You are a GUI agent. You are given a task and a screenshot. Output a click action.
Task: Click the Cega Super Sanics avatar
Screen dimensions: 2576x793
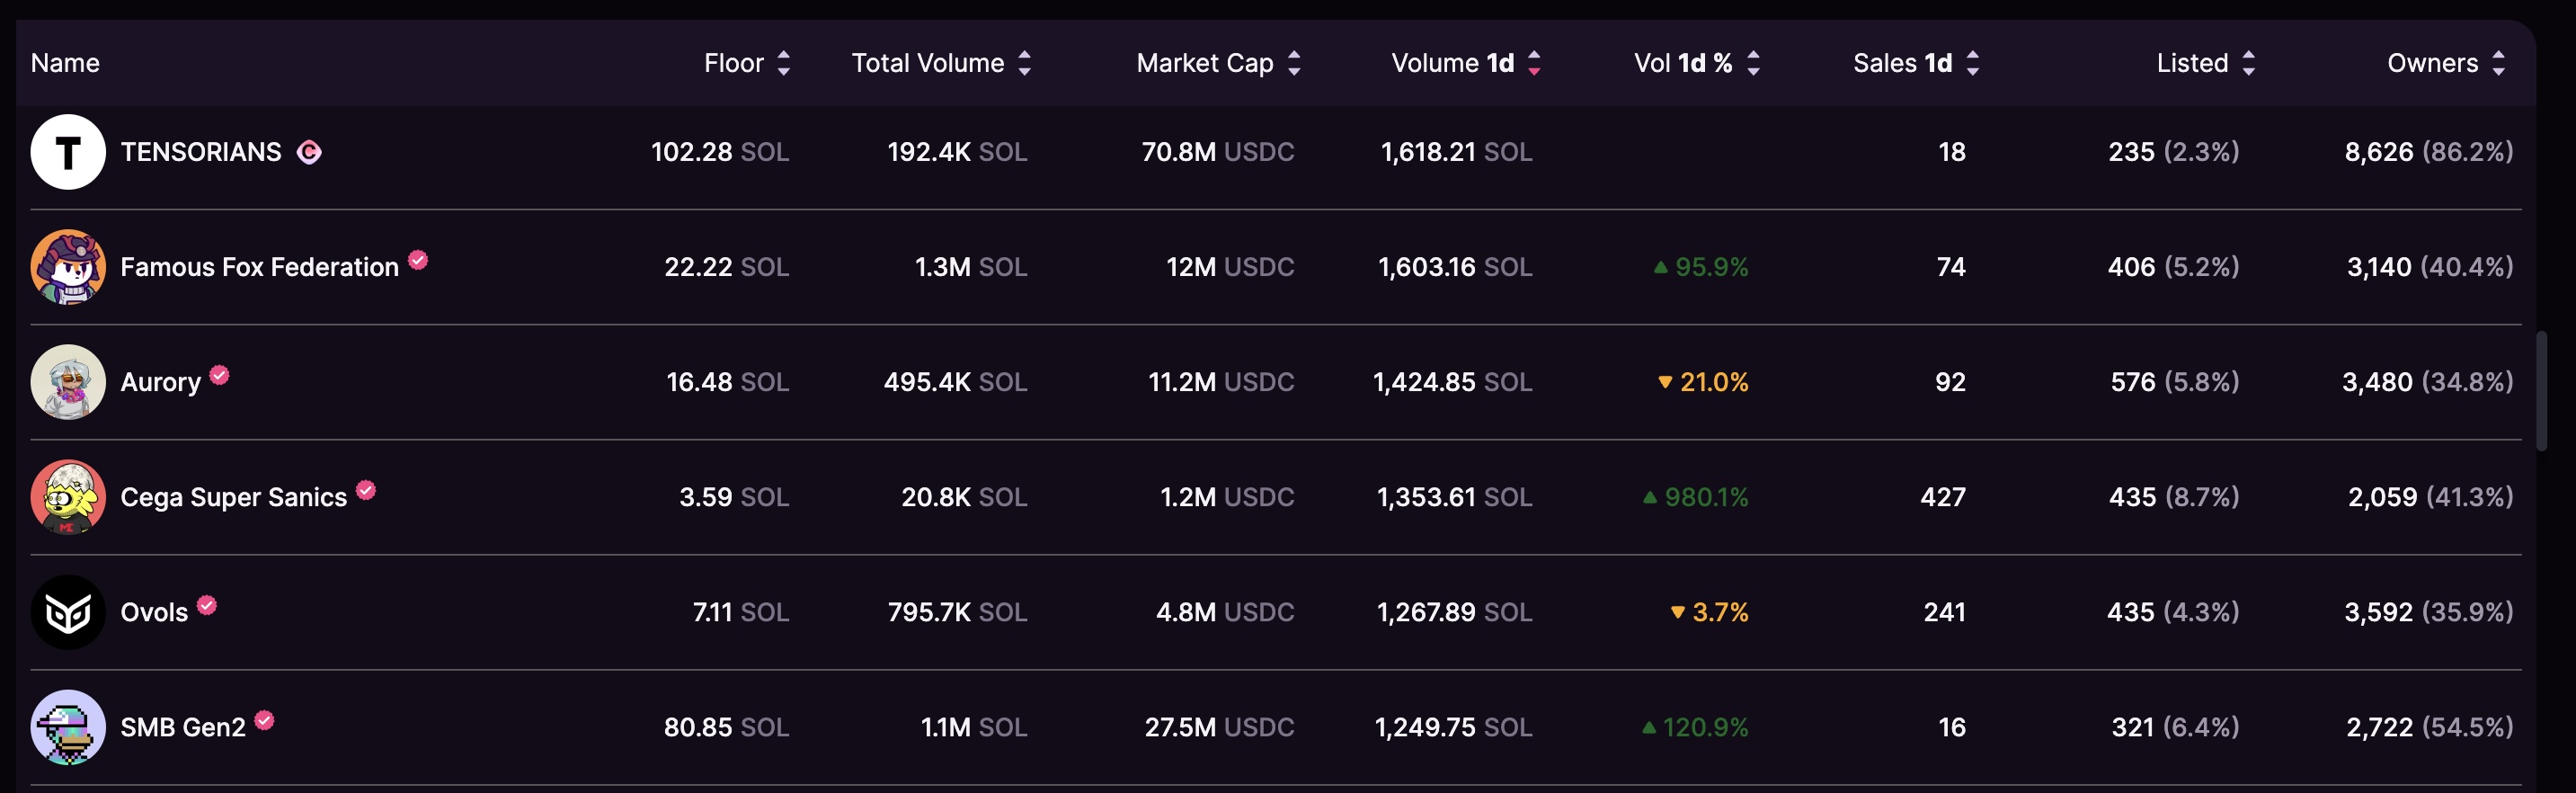click(68, 497)
